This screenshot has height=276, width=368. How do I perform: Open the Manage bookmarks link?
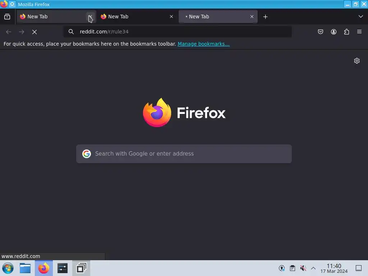point(203,44)
